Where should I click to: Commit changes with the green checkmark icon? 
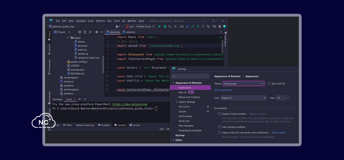pos(193,26)
